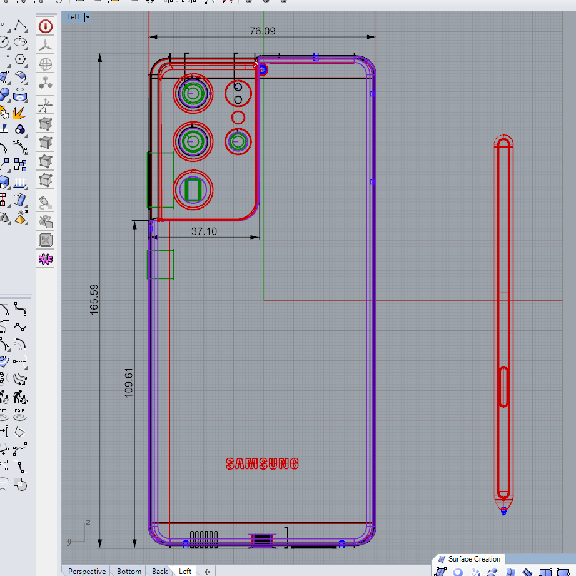
Task: Switch to the Perspective viewport tab
Action: [87, 571]
